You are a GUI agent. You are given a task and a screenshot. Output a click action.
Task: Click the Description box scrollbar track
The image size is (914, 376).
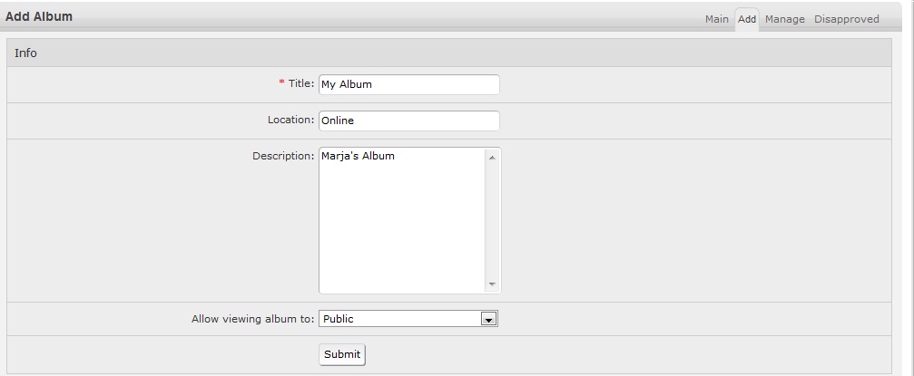[492, 220]
